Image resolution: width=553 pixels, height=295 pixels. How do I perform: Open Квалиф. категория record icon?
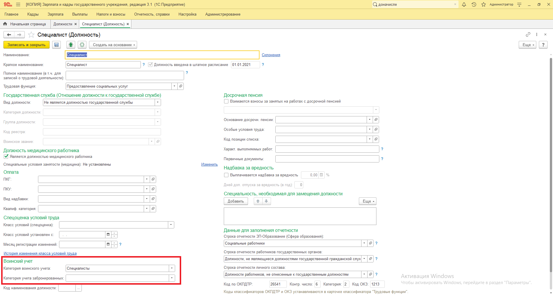point(153,209)
